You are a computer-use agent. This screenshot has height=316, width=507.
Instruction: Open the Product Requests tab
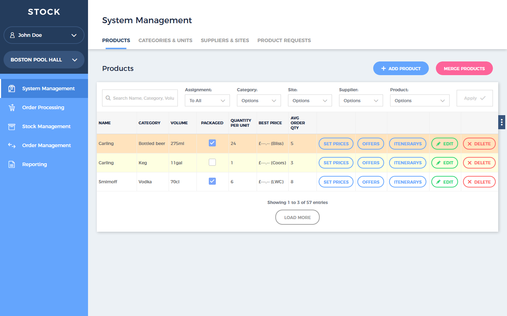click(284, 40)
